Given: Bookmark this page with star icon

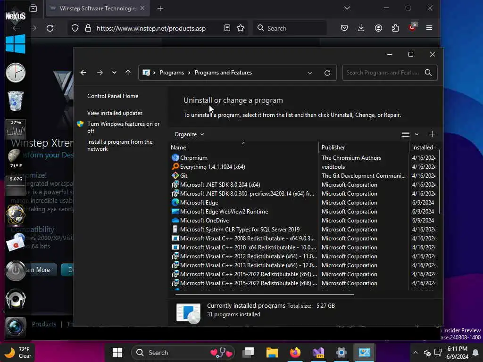Looking at the screenshot, I should point(241,28).
